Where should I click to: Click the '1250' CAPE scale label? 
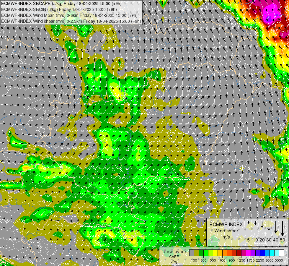click(241, 260)
